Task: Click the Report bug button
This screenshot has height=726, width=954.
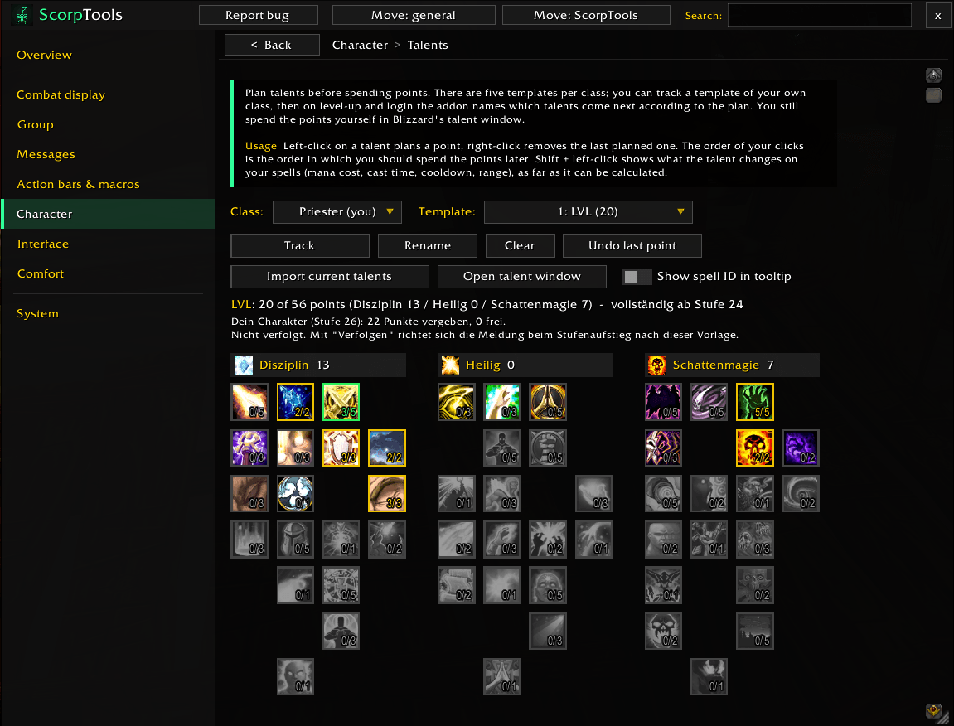Action: [258, 15]
